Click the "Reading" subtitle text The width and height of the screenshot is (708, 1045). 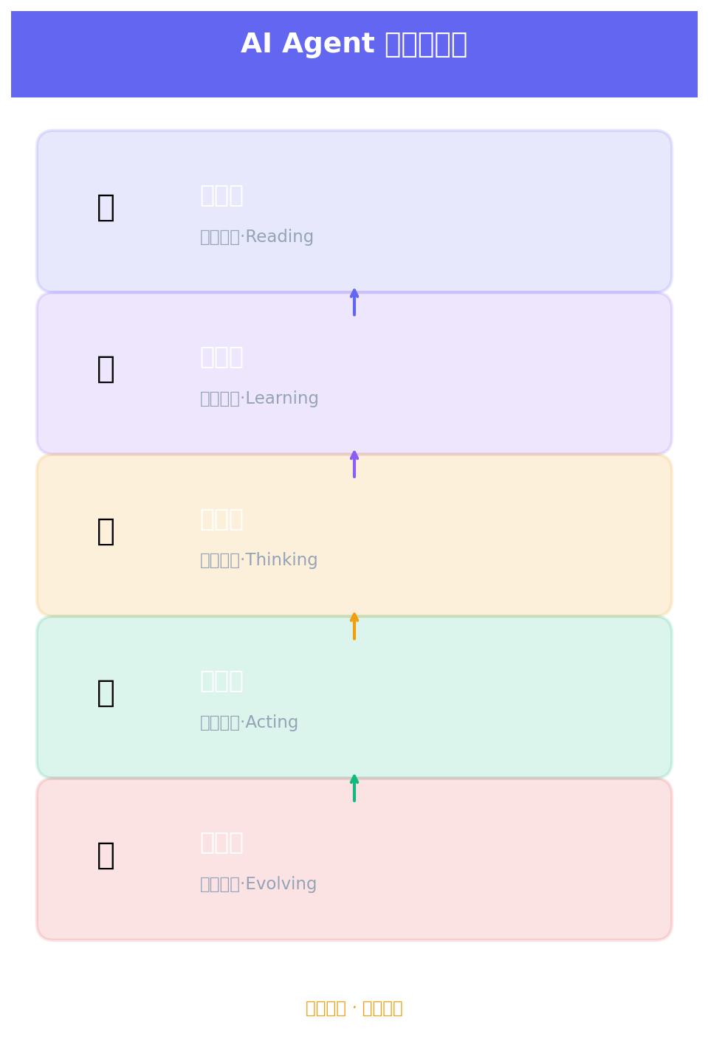(257, 237)
